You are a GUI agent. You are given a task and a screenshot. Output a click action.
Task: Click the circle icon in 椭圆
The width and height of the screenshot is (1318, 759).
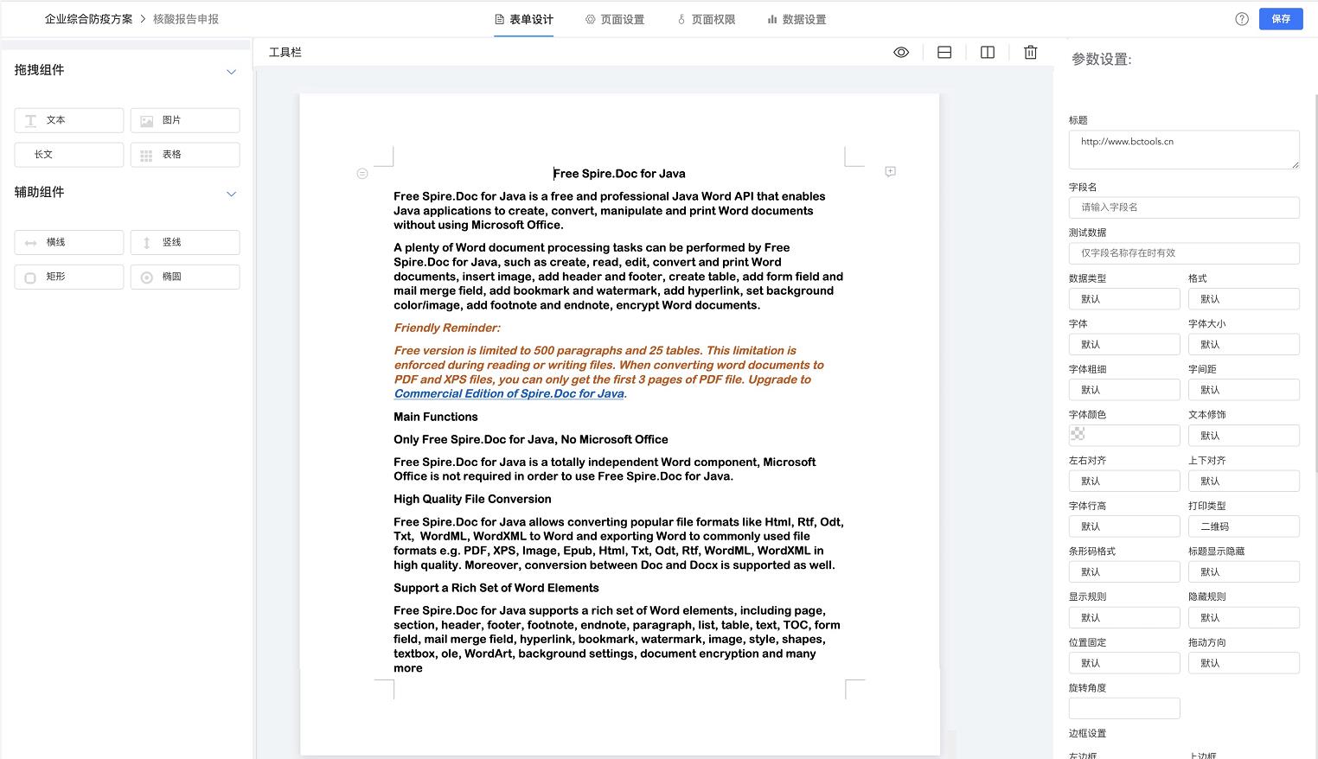(x=147, y=277)
